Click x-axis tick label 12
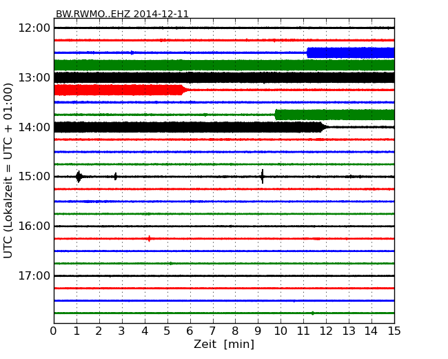This screenshot has width=448, height=359. [326, 331]
